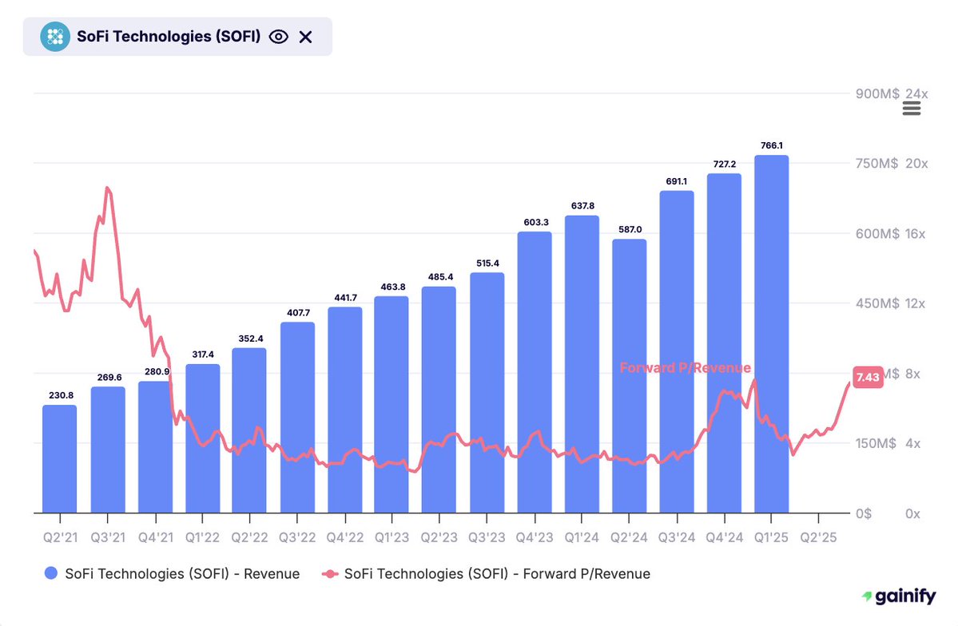Image resolution: width=958 pixels, height=626 pixels.
Task: Click the 691.1 data label
Action: [676, 181]
